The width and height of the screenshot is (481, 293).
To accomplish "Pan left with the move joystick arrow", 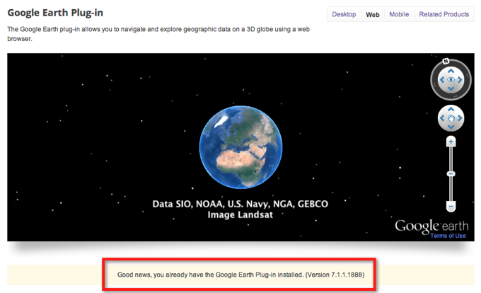I will coord(442,118).
